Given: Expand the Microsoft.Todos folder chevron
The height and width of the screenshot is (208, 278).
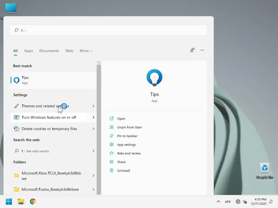Looking at the screenshot, I should (93, 189).
